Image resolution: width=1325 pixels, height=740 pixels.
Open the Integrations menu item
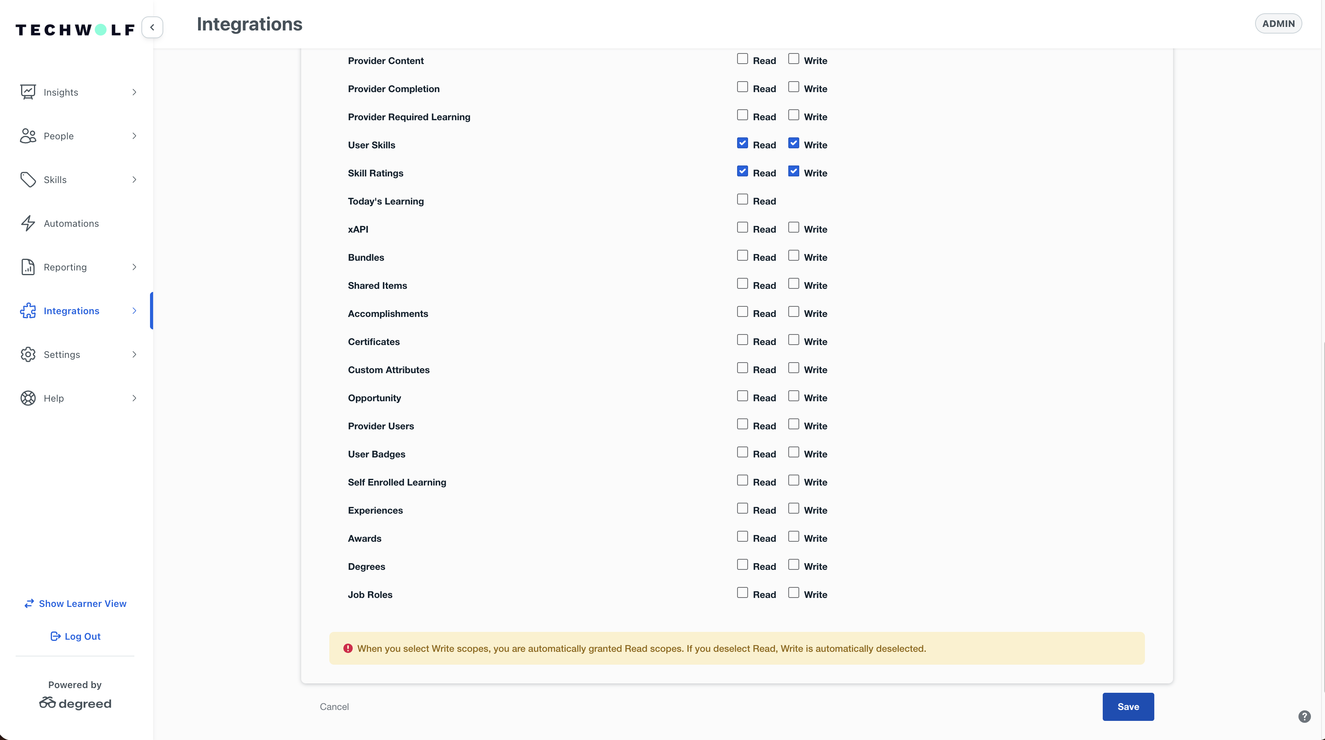tap(71, 310)
